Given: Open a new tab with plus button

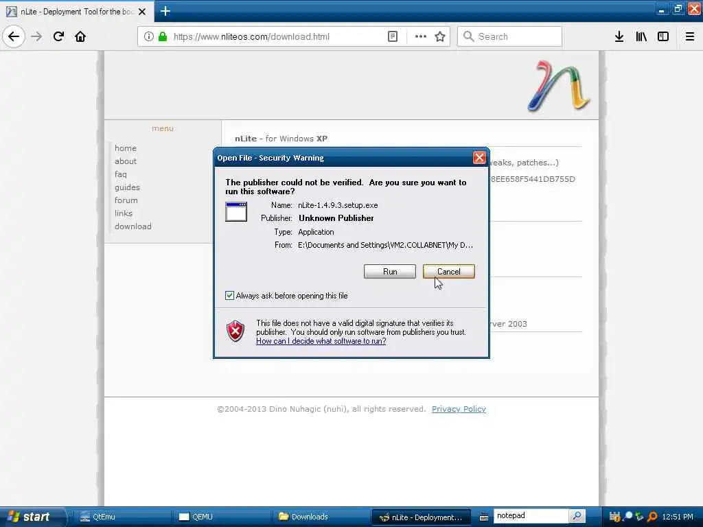Looking at the screenshot, I should click(x=165, y=11).
